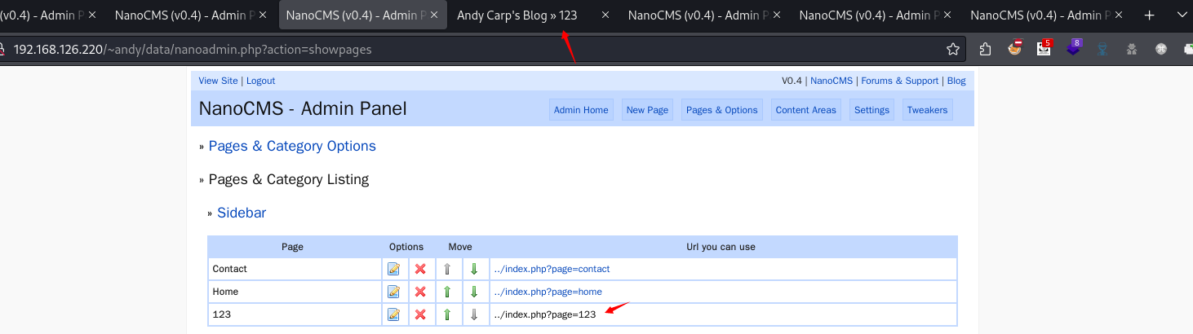The image size is (1193, 334).
Task: Open the browser extensions puzzle icon
Action: click(x=985, y=49)
